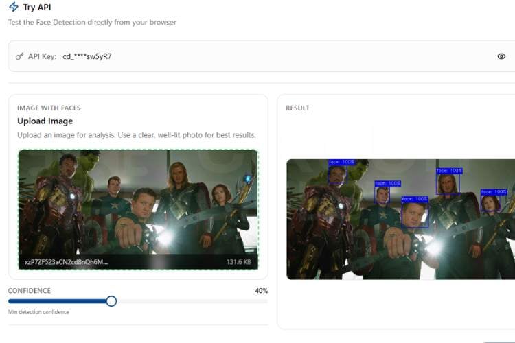Click 'Test the Face Detection directly' subtitle

(x=92, y=23)
